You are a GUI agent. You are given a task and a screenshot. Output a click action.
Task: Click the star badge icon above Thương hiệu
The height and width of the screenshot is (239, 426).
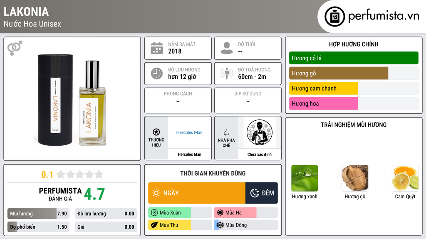click(x=156, y=132)
